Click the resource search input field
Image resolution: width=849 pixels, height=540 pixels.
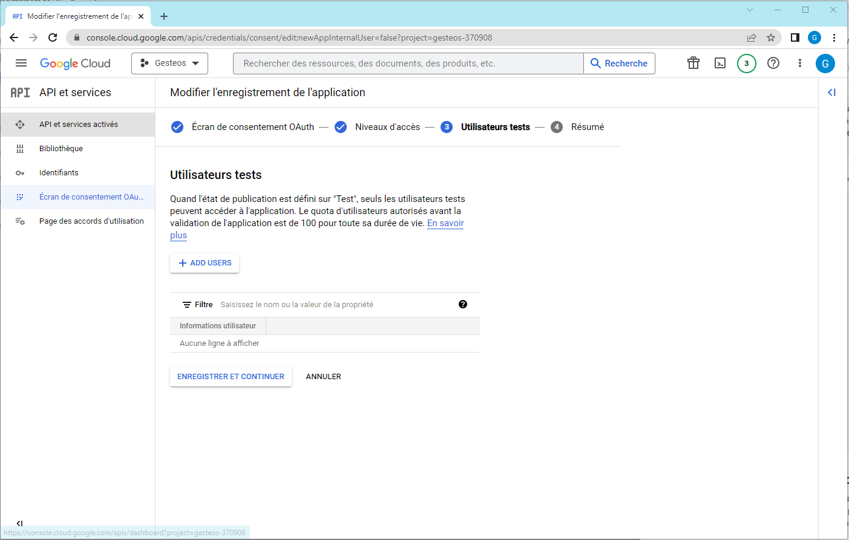click(408, 63)
